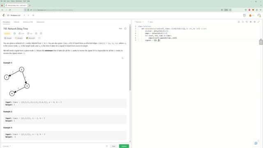Image resolution: width=263 pixels, height=148 pixels.
Task: Click the icon right of Hint
Action: [x=125, y=28]
